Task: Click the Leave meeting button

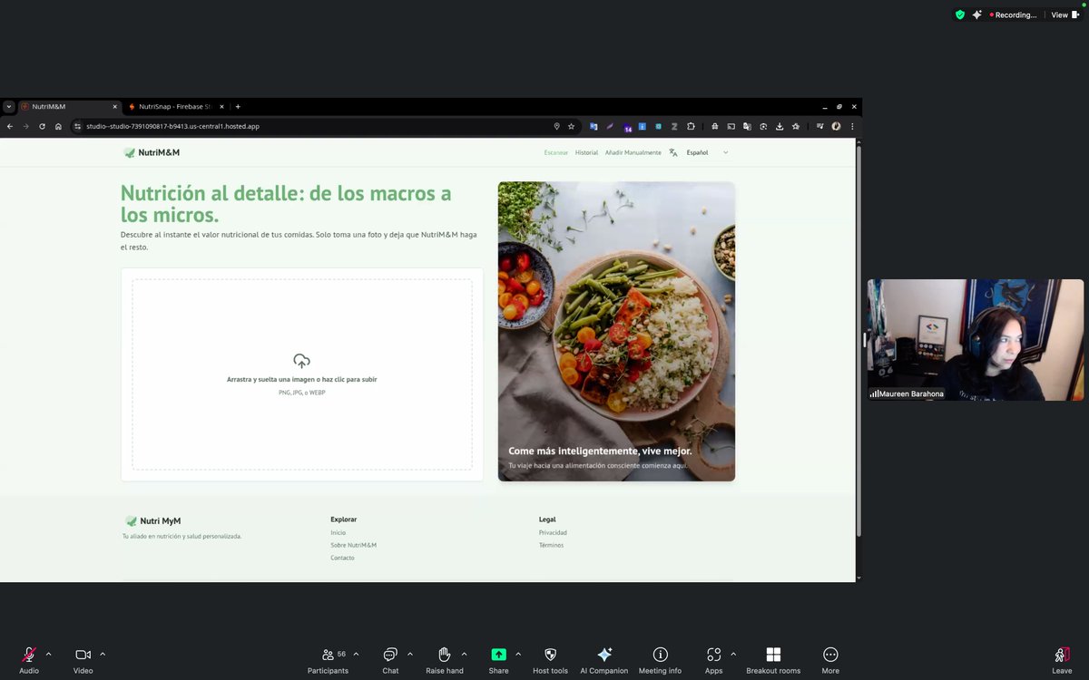Action: (x=1062, y=659)
